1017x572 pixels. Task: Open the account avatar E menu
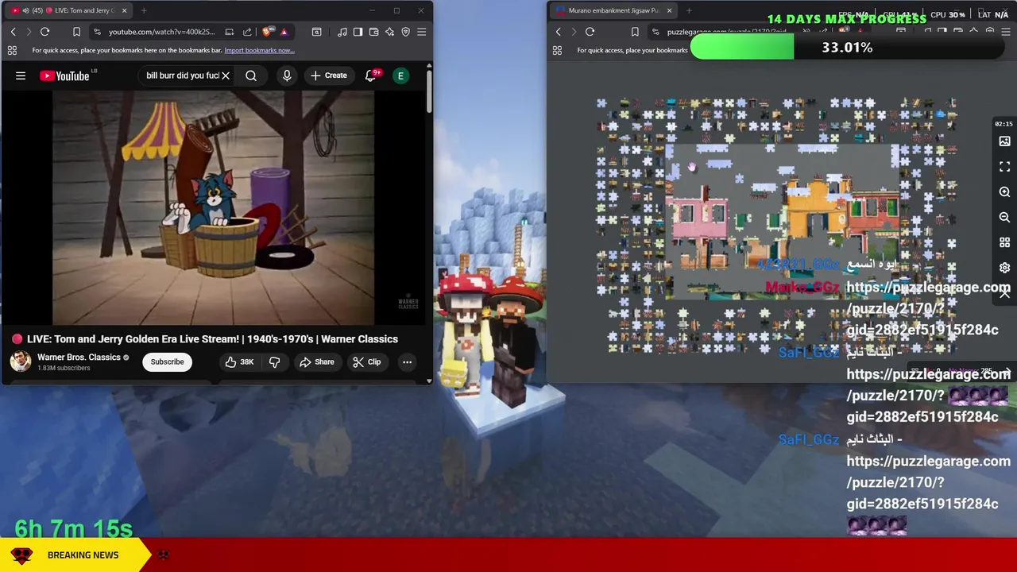401,75
